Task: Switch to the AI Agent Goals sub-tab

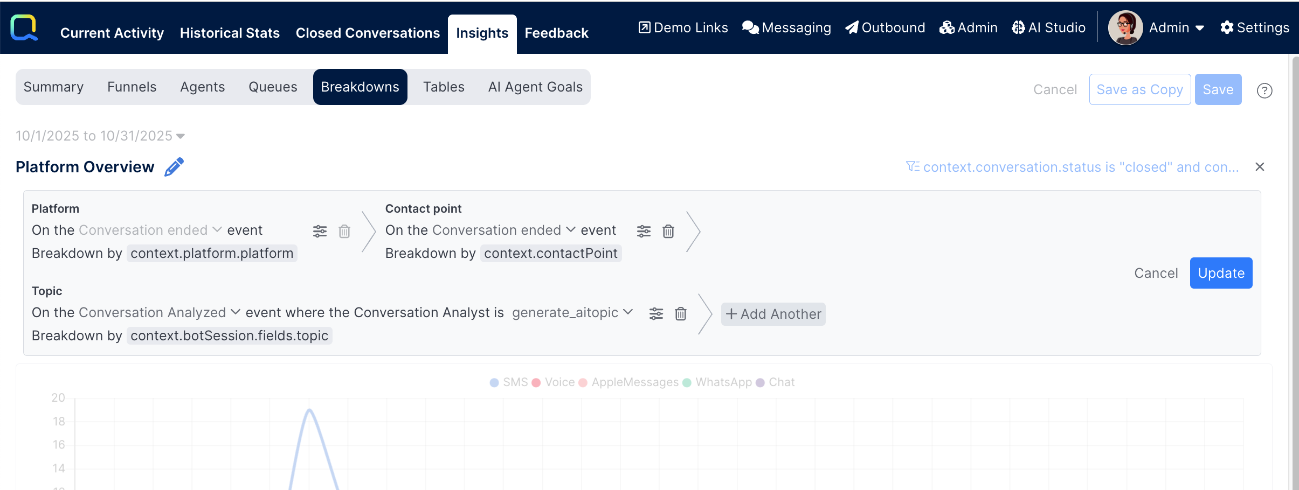Action: (x=535, y=87)
